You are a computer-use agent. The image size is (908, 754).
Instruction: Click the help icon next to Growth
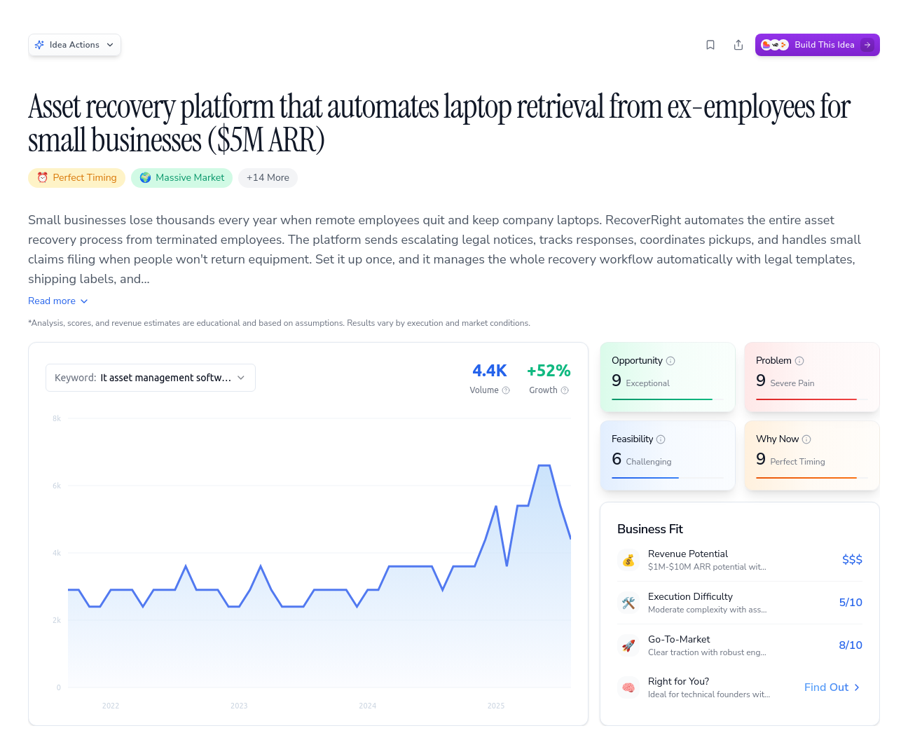tap(565, 390)
